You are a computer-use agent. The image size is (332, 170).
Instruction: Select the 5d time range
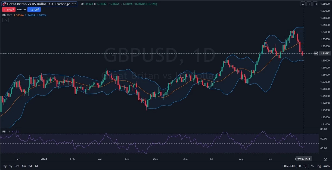coord(30,166)
